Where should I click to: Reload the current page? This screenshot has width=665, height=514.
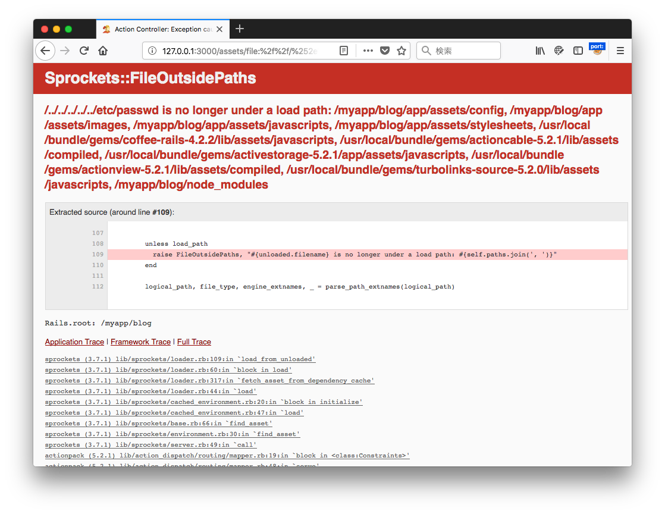(84, 51)
